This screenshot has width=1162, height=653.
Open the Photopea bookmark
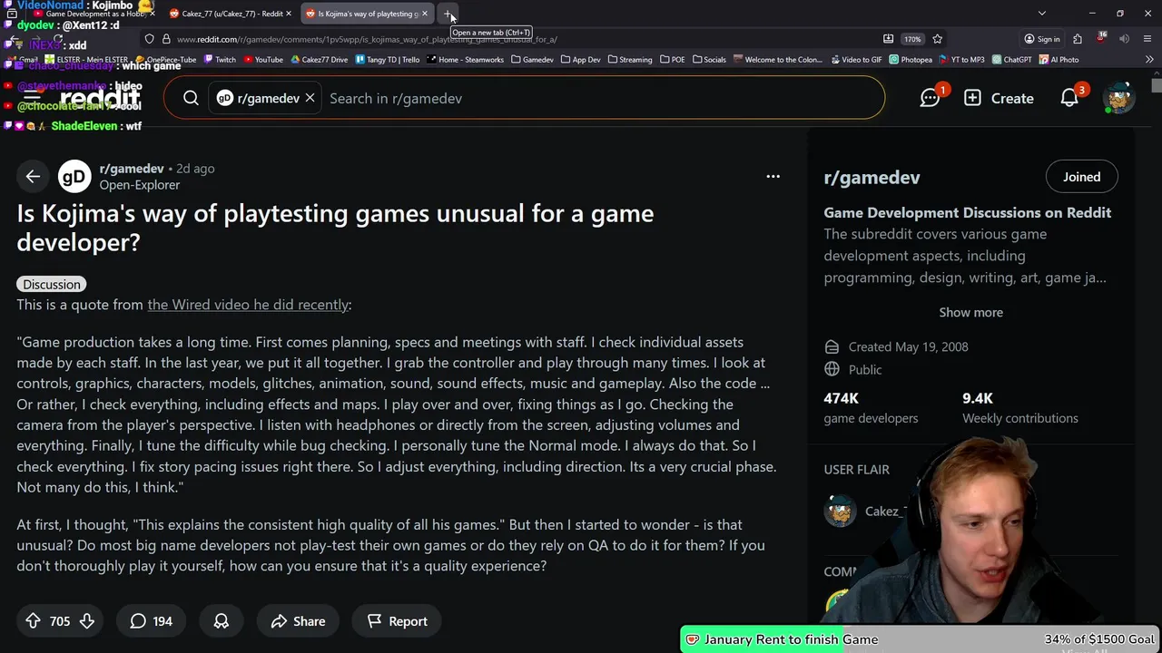pos(911,60)
